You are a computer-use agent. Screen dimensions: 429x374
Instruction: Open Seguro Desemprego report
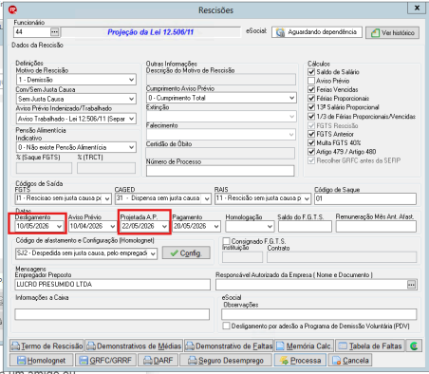[x=226, y=360]
